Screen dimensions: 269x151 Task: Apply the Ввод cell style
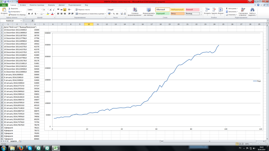tap(177, 14)
